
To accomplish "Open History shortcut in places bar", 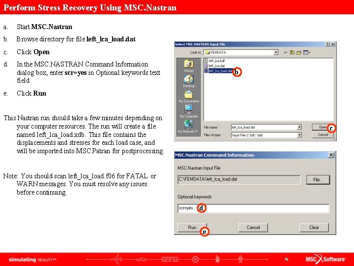I will click(189, 66).
